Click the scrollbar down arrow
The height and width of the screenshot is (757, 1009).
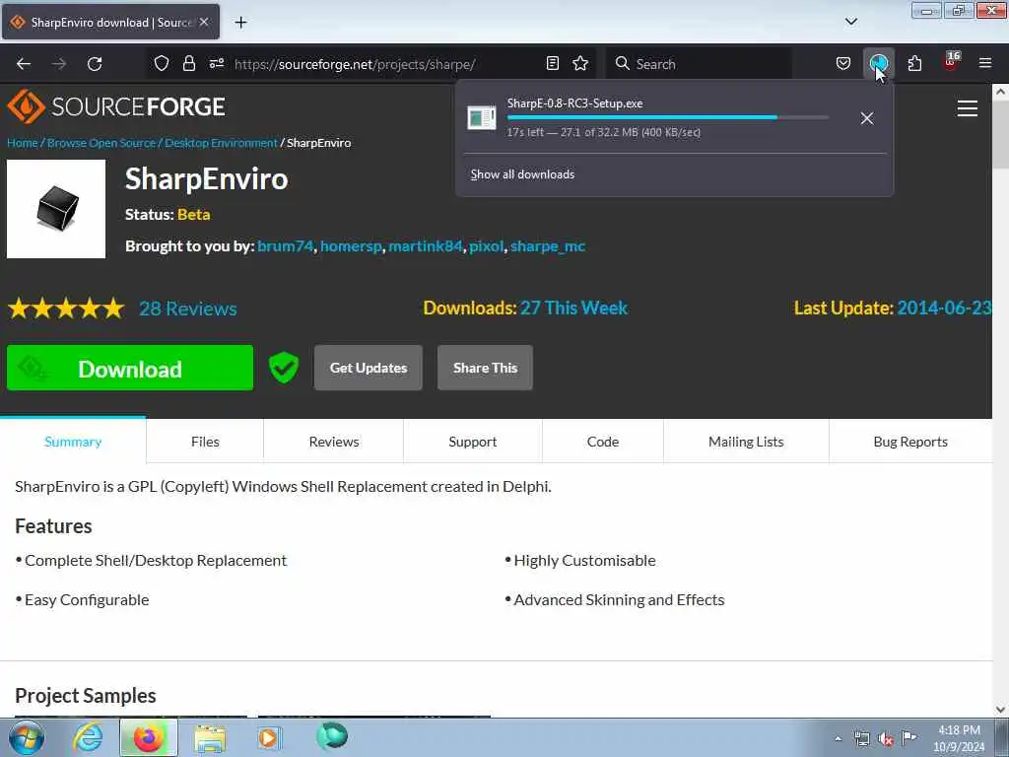pos(1001,710)
